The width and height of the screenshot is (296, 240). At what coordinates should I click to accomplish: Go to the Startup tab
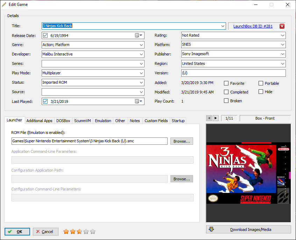pos(178,121)
